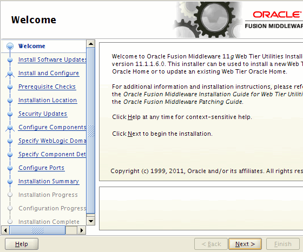Go to Configure Ports step
Image resolution: width=303 pixels, height=252 pixels.
41,168
